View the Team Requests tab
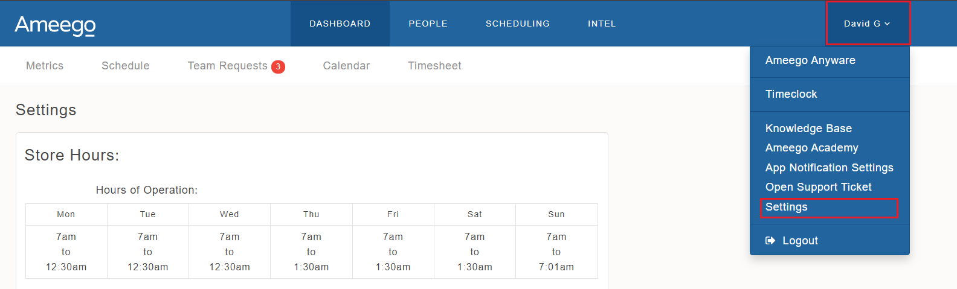The height and width of the screenshot is (289, 957). click(x=227, y=66)
